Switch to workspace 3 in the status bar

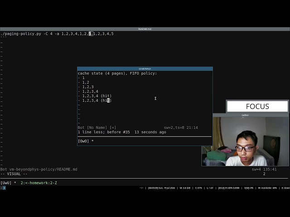click(4, 188)
